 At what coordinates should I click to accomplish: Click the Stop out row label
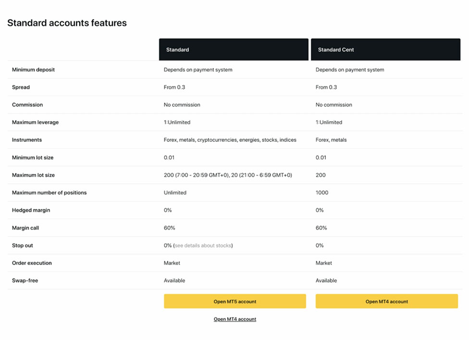[23, 246]
